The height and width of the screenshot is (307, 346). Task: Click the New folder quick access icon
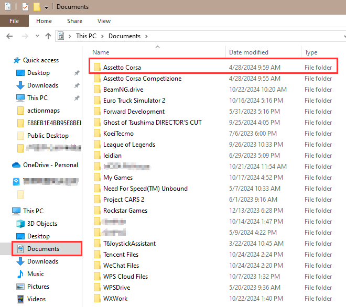(37, 7)
